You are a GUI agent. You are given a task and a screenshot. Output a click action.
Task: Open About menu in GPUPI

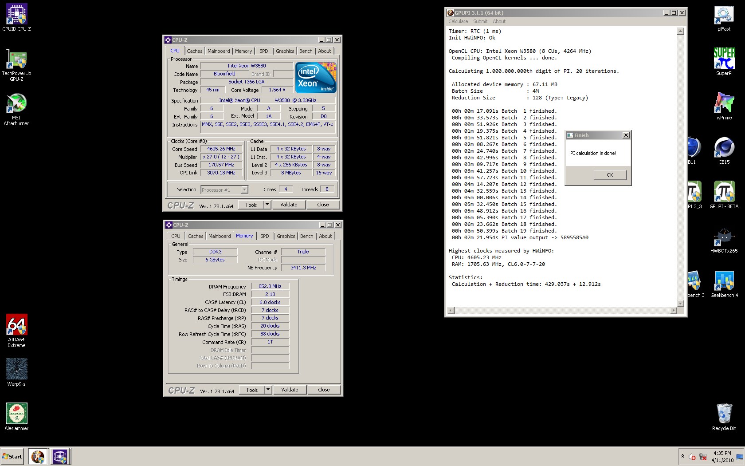click(x=499, y=21)
